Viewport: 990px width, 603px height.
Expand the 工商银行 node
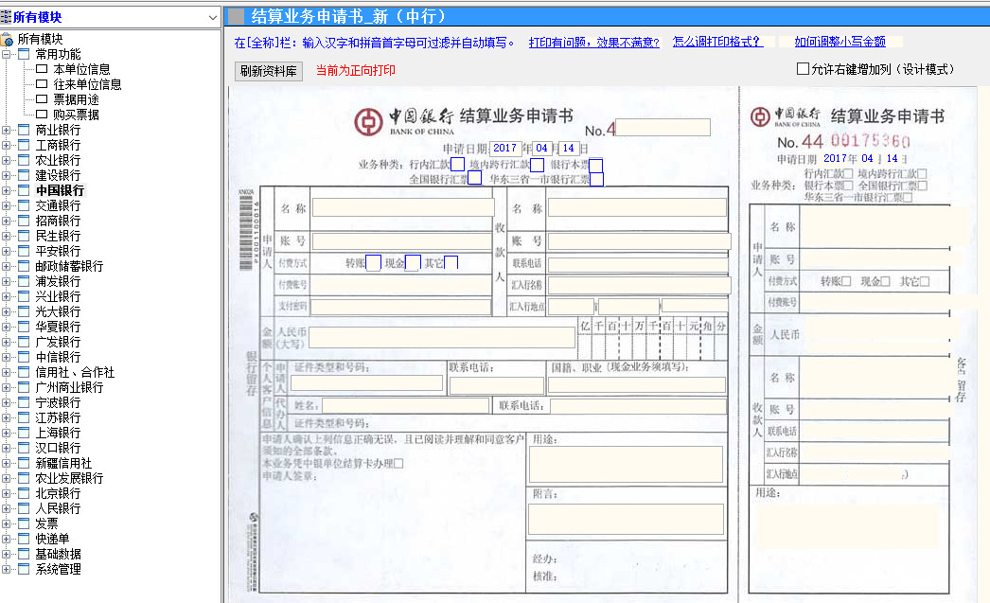pyautogui.click(x=7, y=145)
